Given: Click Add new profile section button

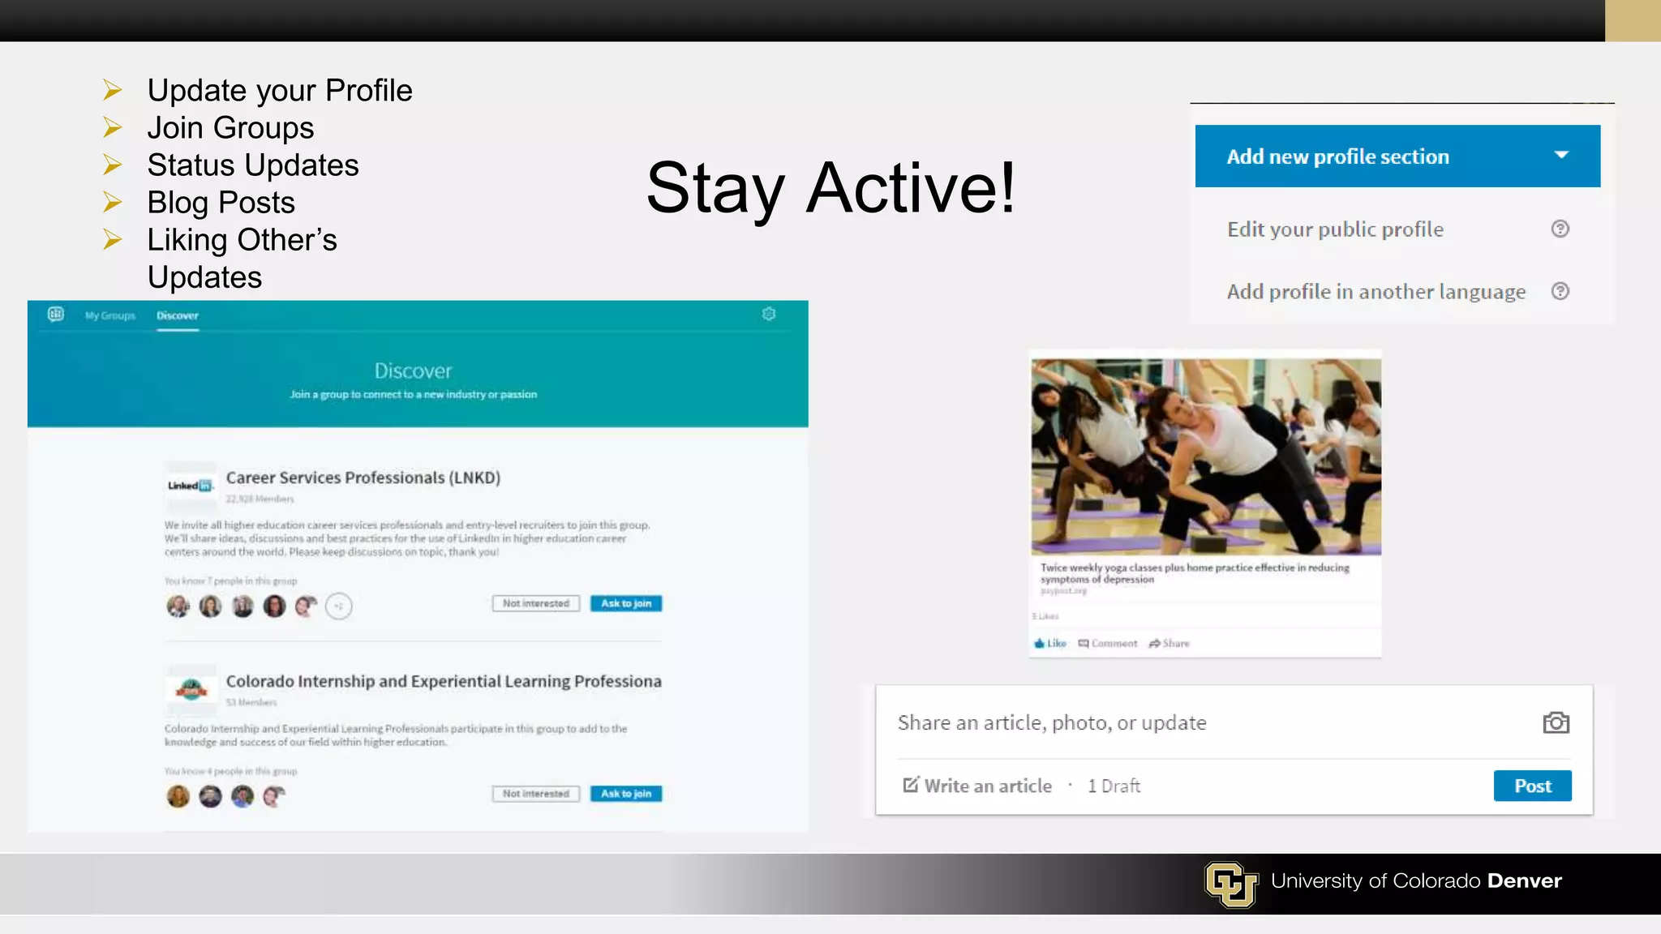Looking at the screenshot, I should (1397, 156).
